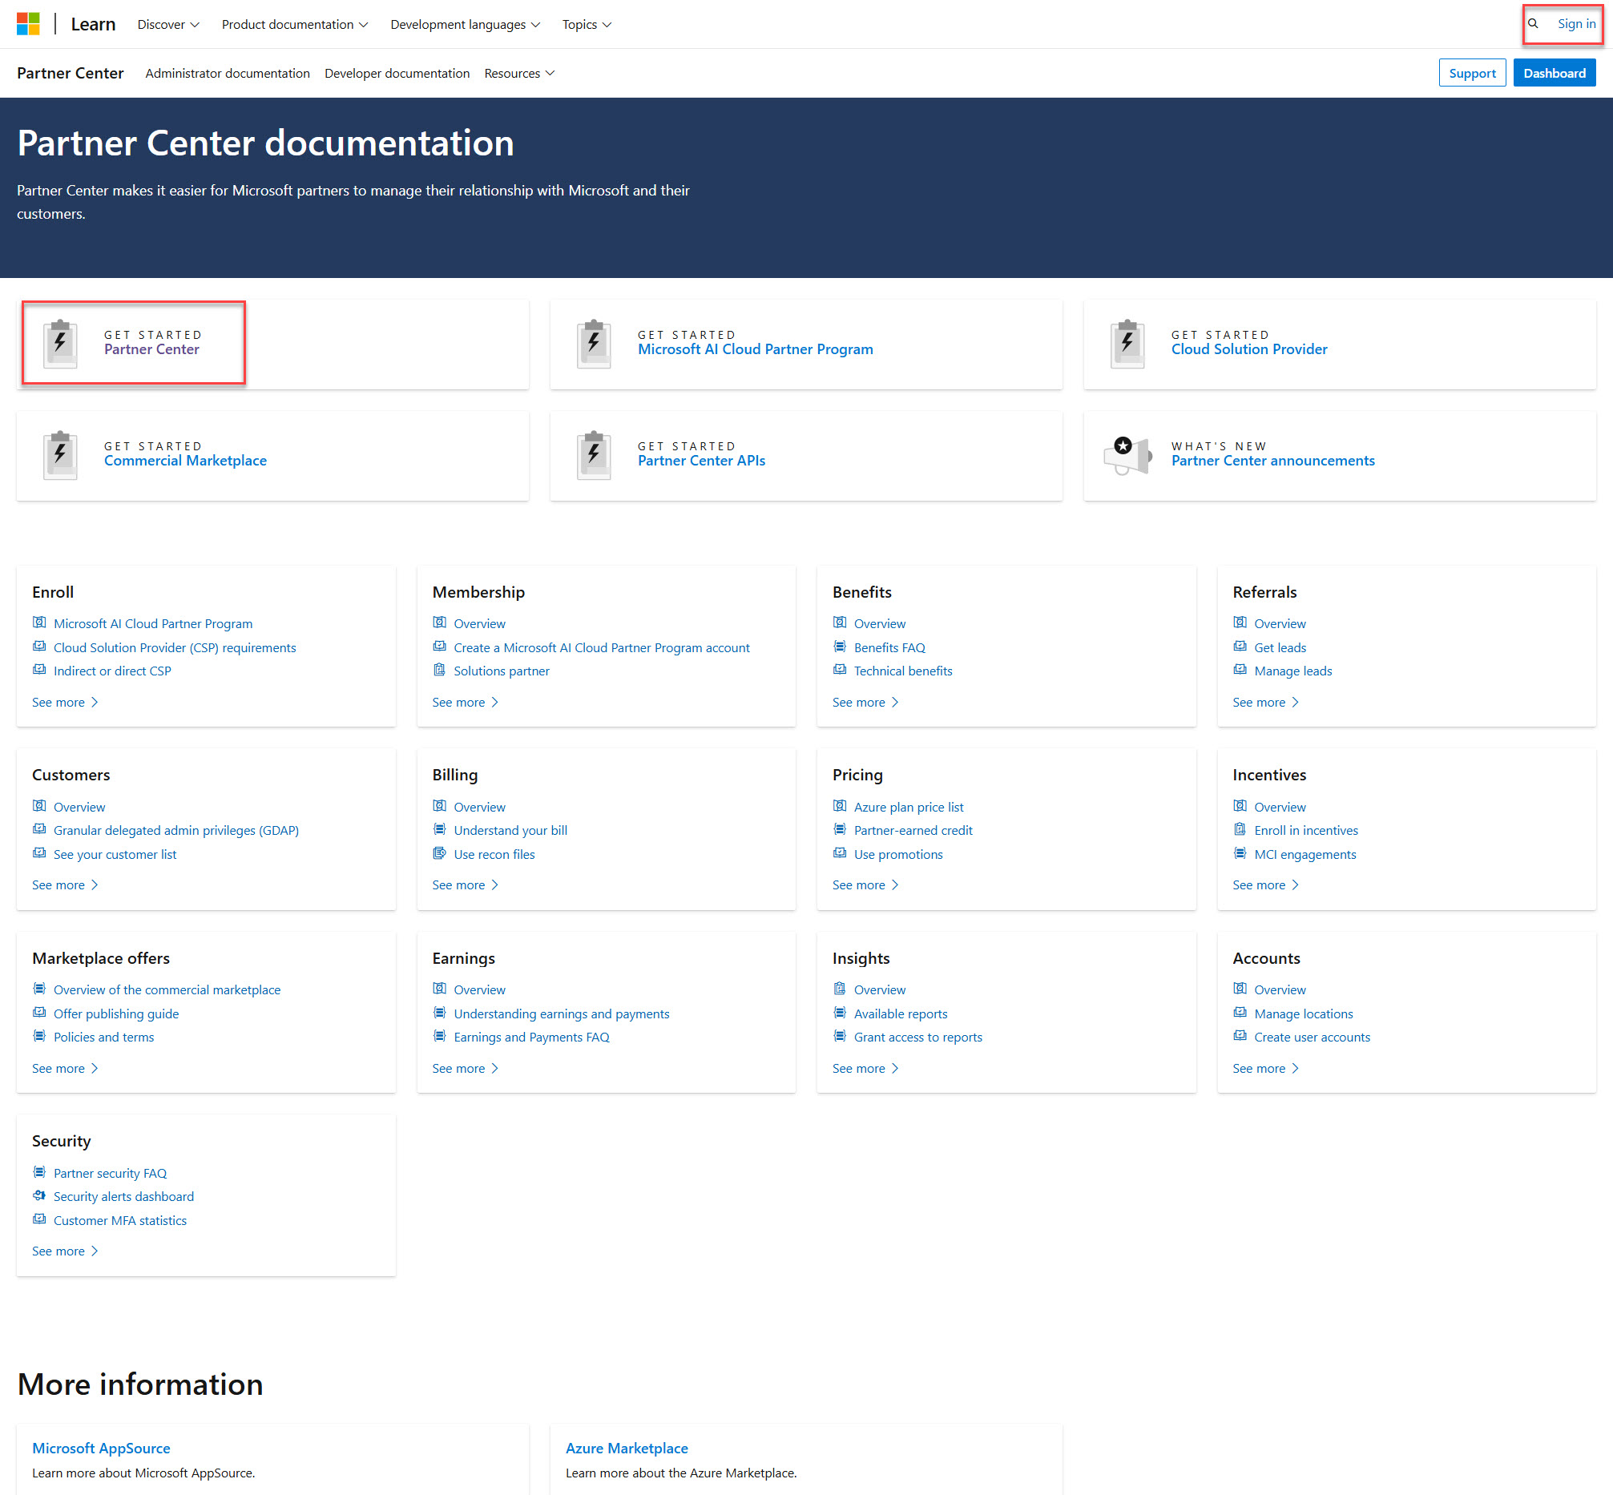Click See more under Pricing

pyautogui.click(x=865, y=885)
